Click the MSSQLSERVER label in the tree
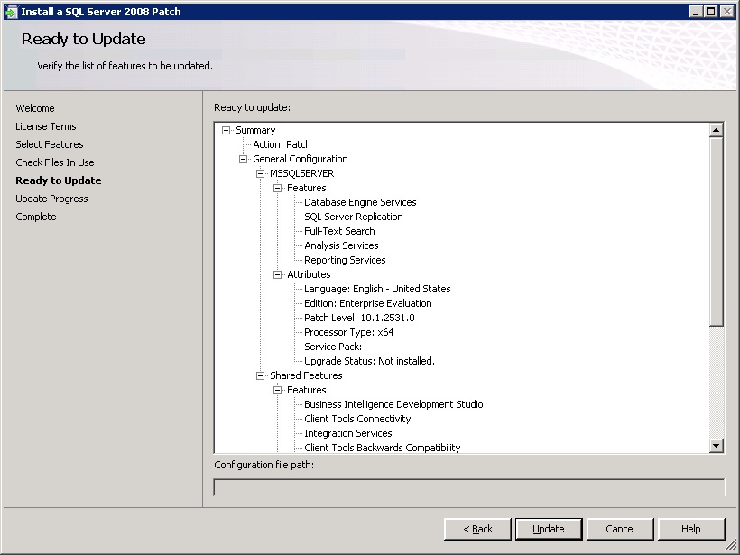The width and height of the screenshot is (740, 555). pos(302,173)
